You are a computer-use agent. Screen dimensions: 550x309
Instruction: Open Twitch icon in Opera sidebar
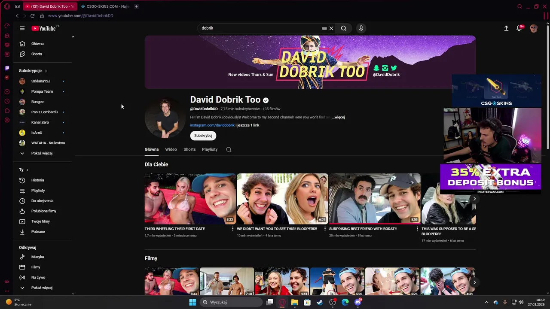[x=7, y=68]
